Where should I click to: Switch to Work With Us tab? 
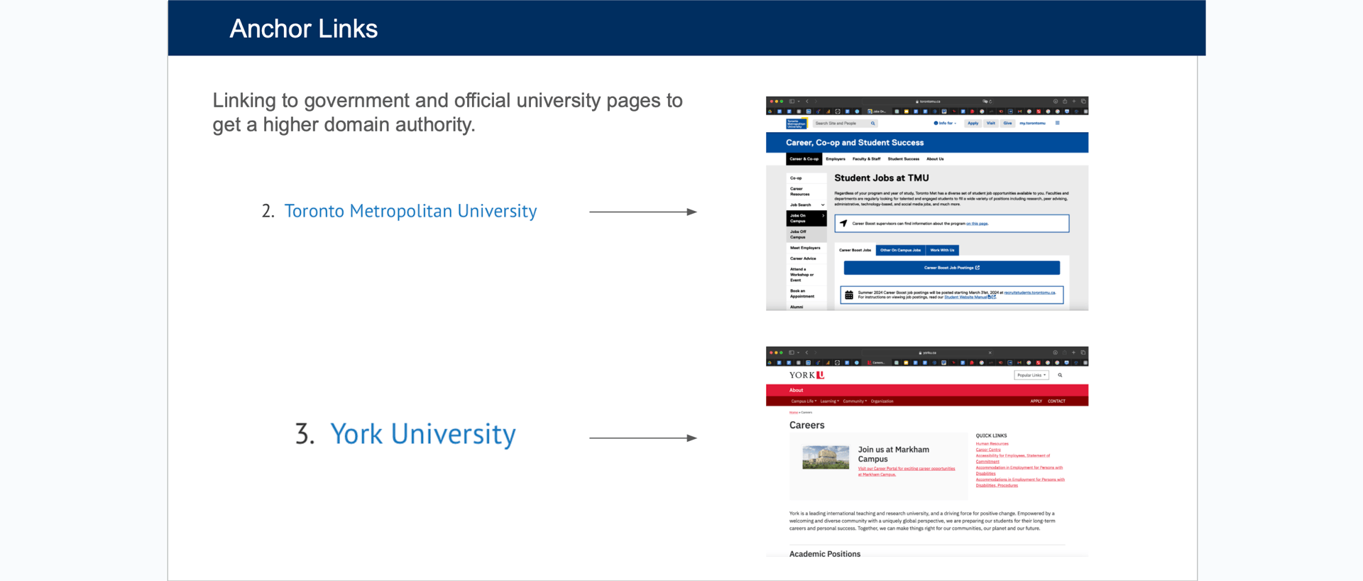coord(942,250)
